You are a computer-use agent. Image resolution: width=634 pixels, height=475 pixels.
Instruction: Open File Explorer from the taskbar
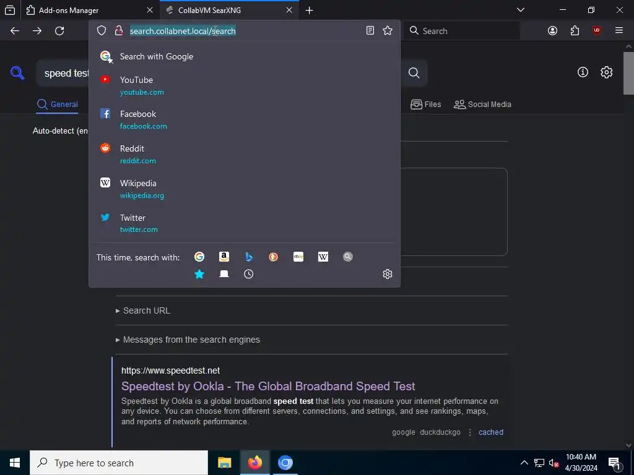tap(224, 463)
